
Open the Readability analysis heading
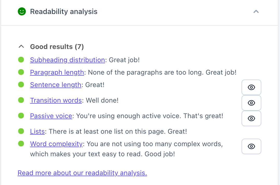tap(64, 12)
